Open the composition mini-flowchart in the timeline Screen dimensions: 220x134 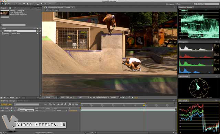[46, 104]
